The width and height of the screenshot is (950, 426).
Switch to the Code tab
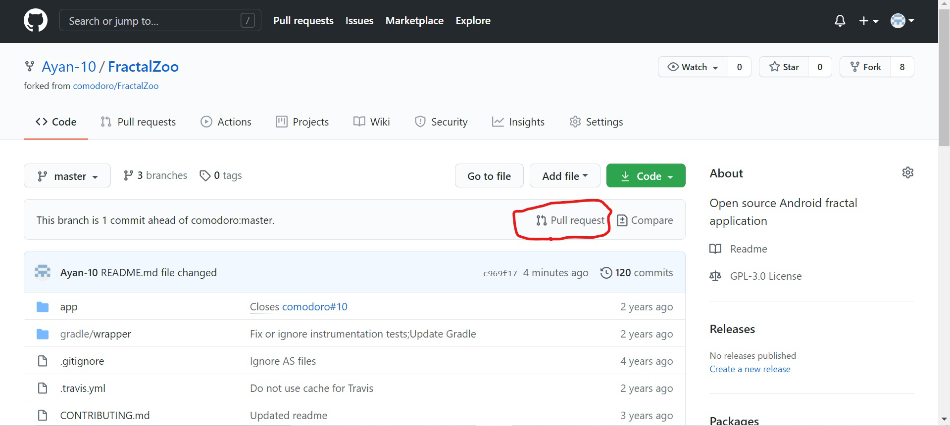pyautogui.click(x=56, y=122)
